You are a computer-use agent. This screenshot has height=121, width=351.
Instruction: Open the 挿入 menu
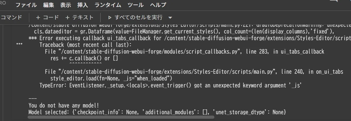[x=82, y=5]
